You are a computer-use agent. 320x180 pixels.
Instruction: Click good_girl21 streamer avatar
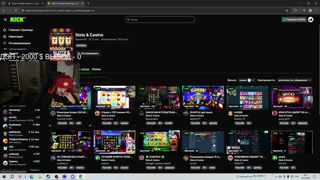click(275, 113)
